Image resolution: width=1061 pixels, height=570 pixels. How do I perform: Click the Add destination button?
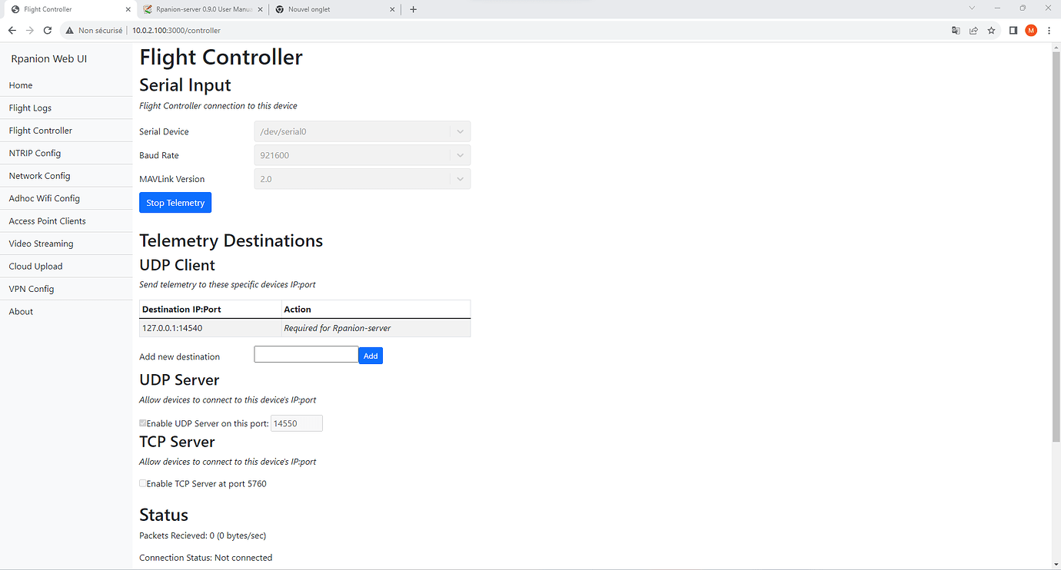tap(371, 356)
